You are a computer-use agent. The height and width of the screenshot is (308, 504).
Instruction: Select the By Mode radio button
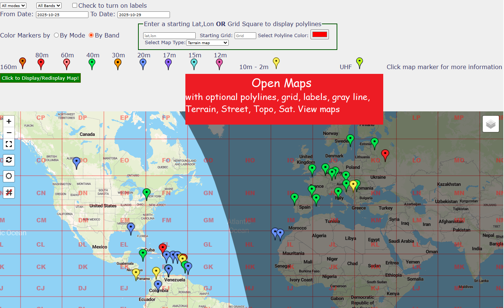[x=56, y=35]
